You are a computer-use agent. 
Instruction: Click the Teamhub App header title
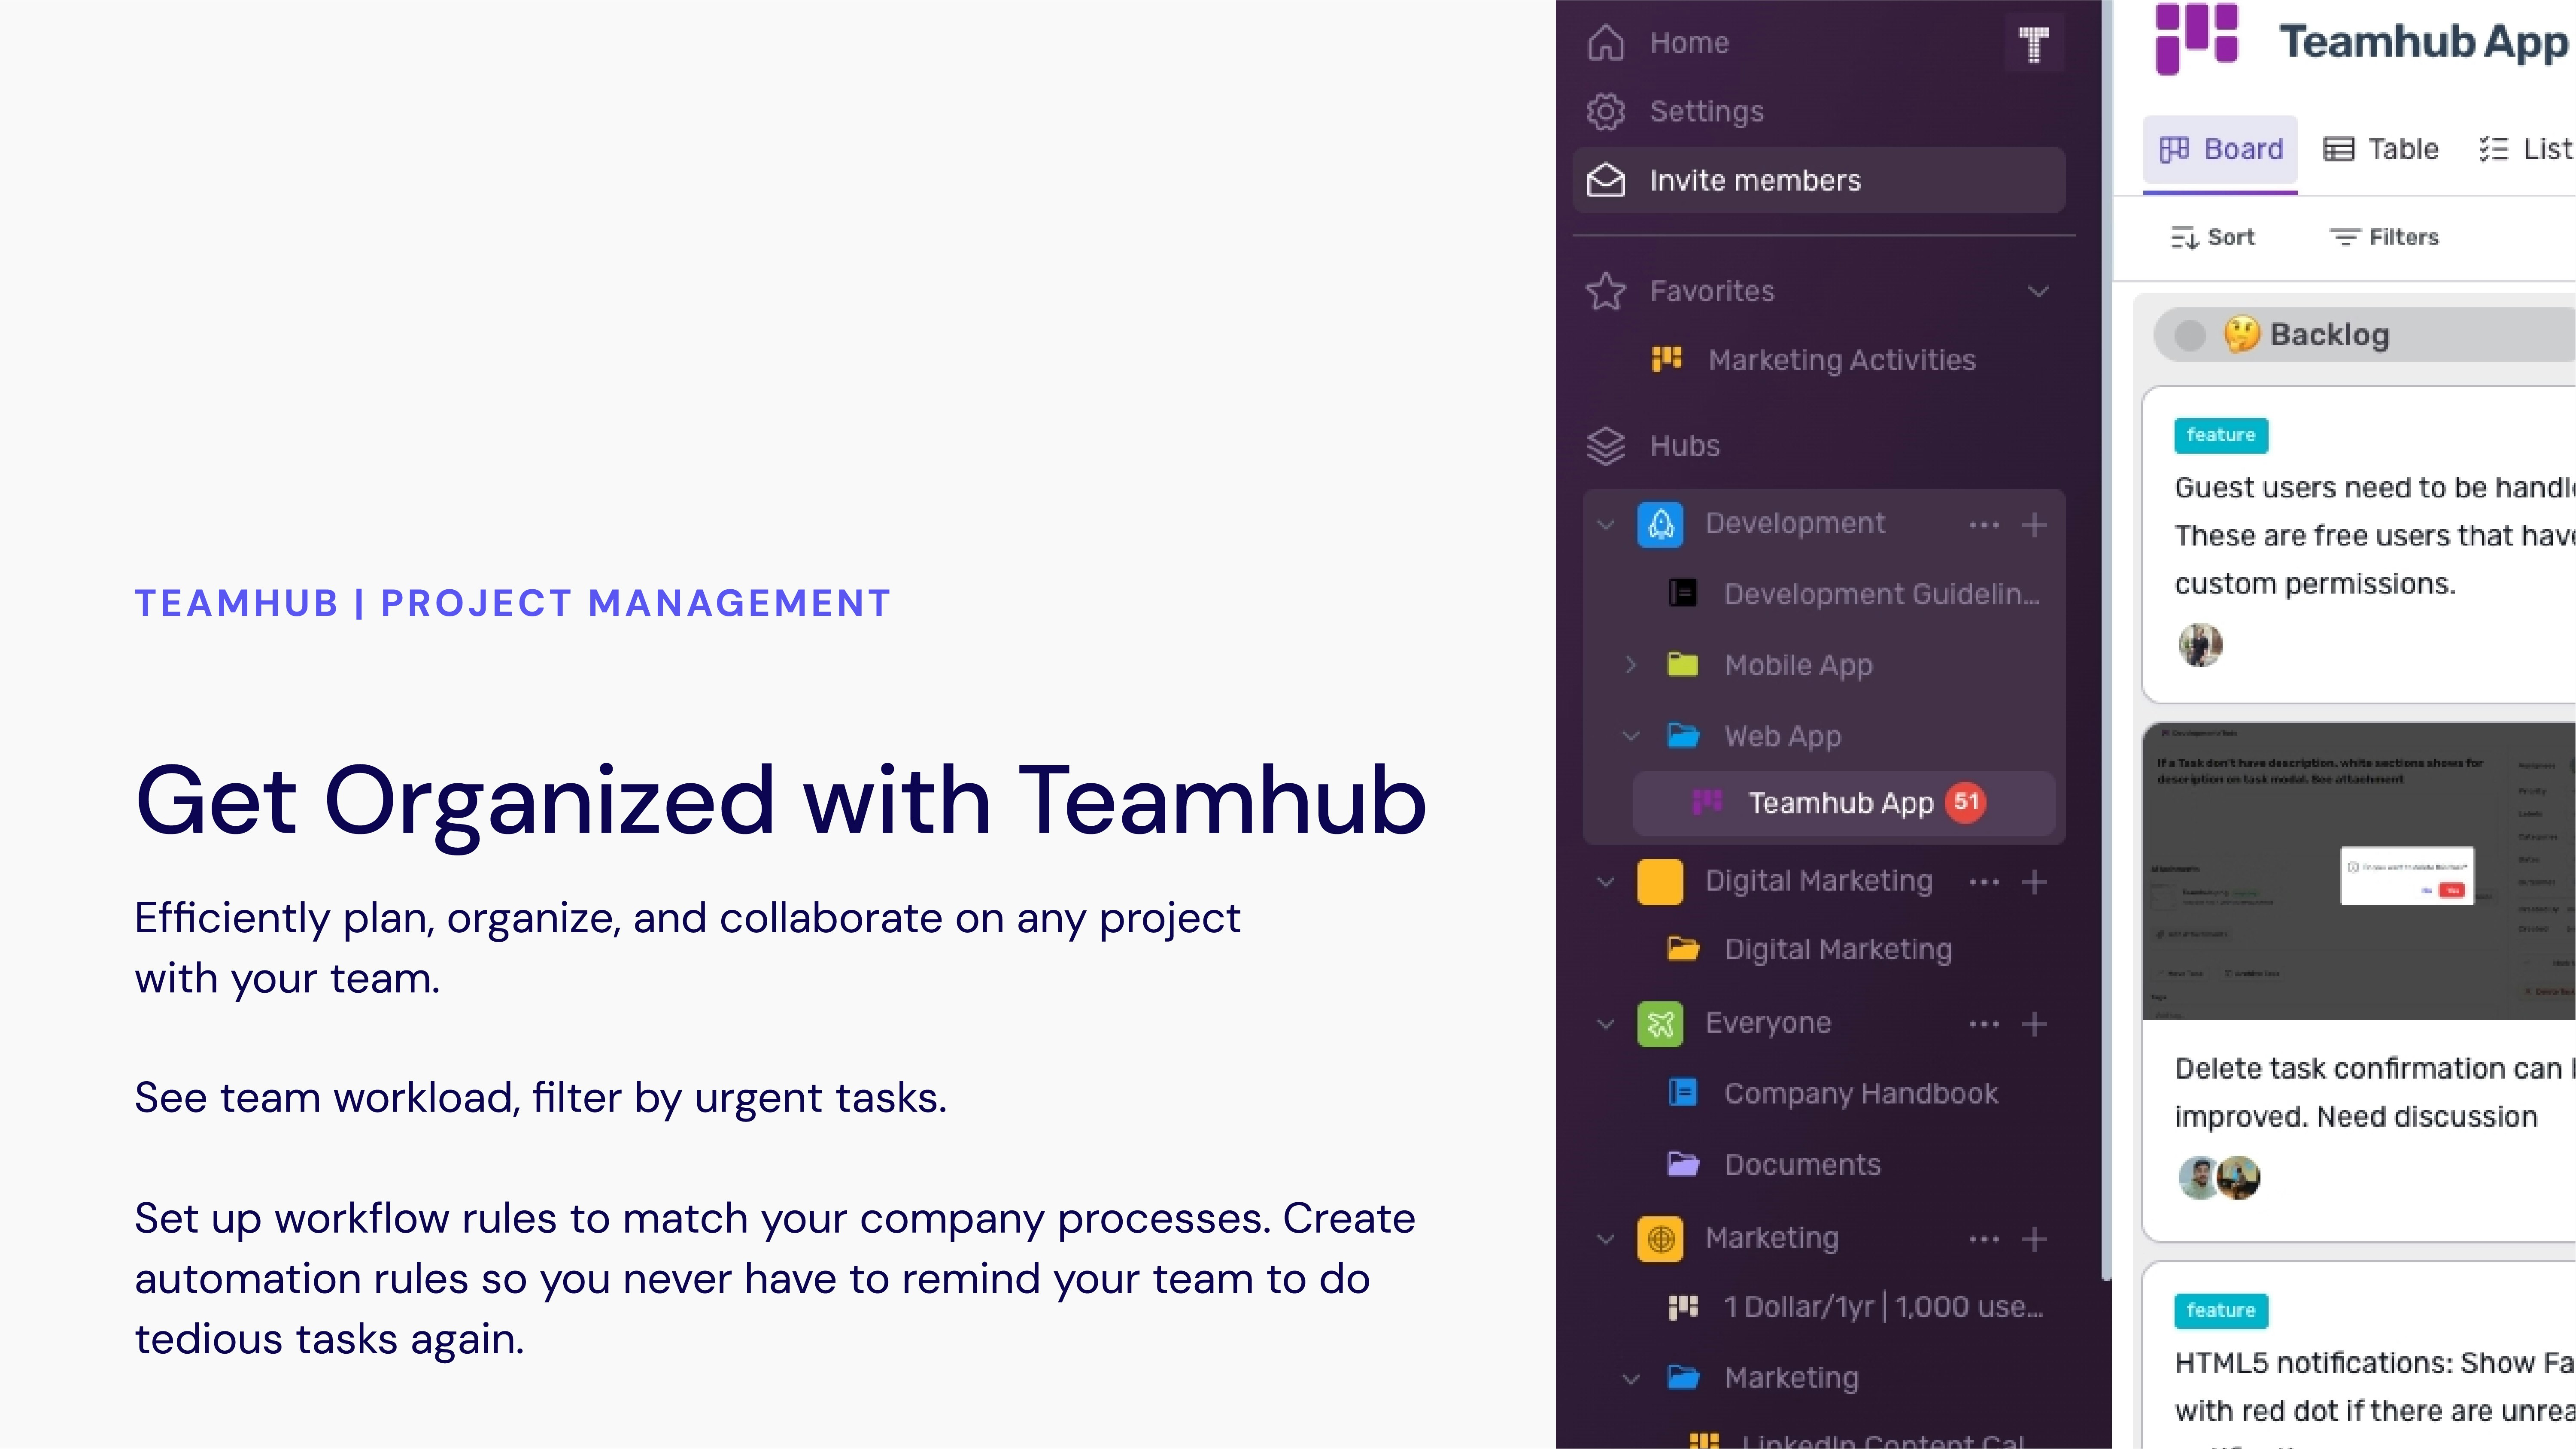pyautogui.click(x=2425, y=42)
